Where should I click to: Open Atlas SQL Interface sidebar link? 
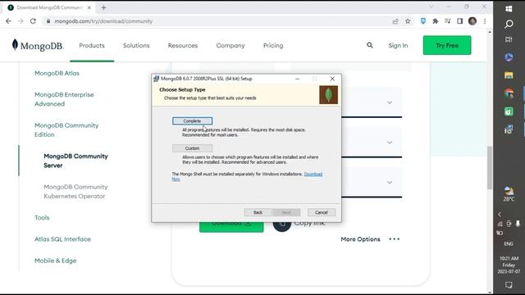pos(62,239)
